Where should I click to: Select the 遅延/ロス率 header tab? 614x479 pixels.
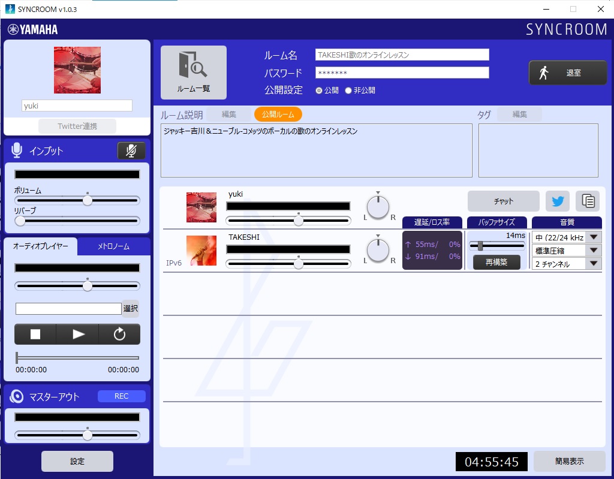(x=432, y=222)
